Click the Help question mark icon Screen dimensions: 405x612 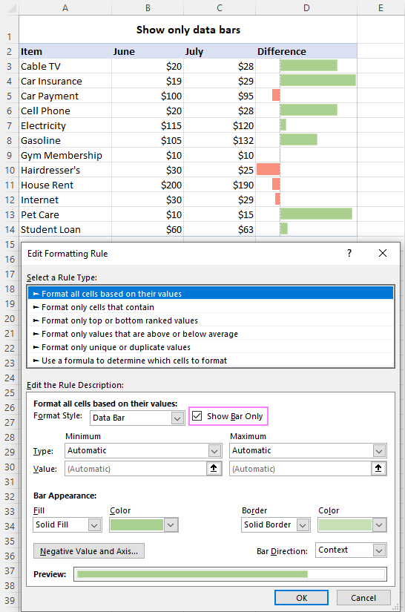(349, 253)
